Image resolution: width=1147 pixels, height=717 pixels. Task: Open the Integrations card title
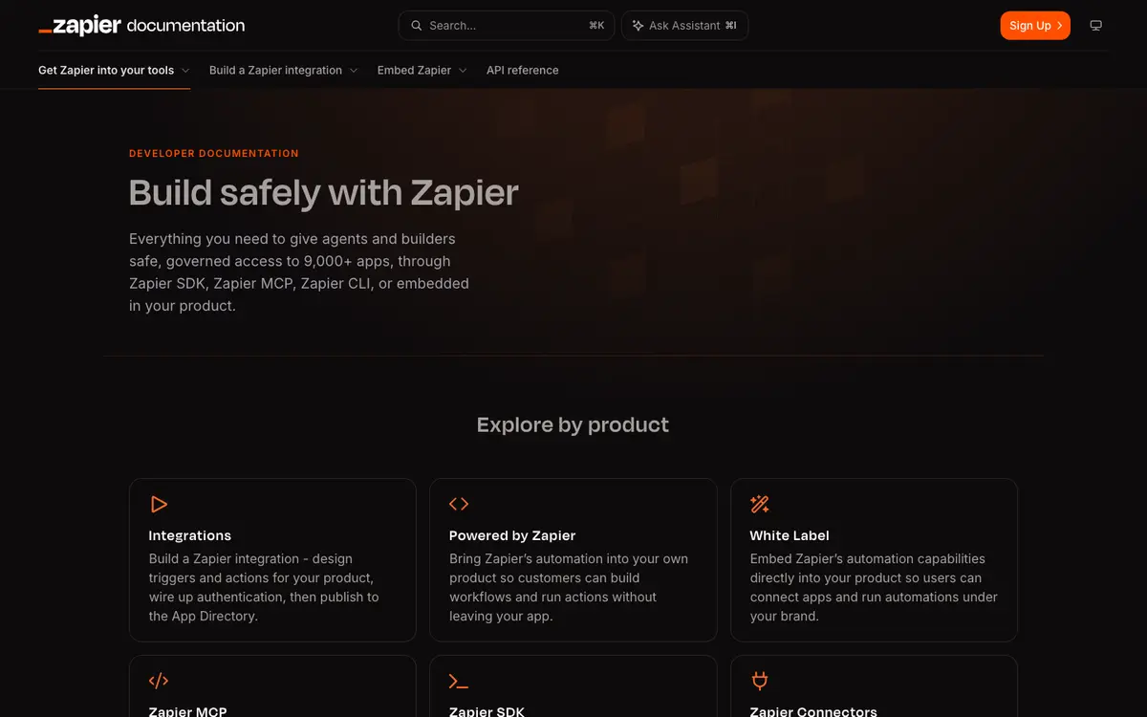[x=190, y=535]
